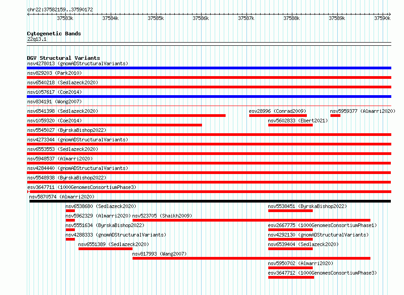
Task: Select the blue bar under nsv1057617
Action: point(209,97)
